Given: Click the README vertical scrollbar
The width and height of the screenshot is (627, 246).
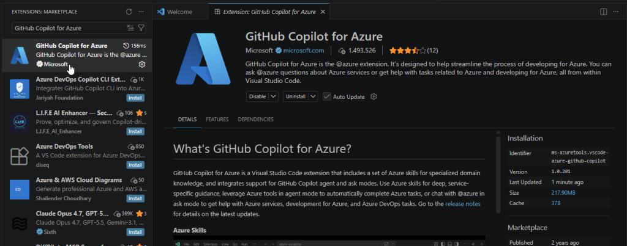Looking at the screenshot, I should click(x=498, y=174).
